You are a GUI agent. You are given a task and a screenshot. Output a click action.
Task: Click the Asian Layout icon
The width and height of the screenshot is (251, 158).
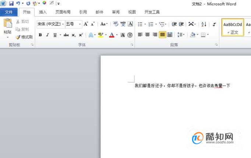[191, 24]
